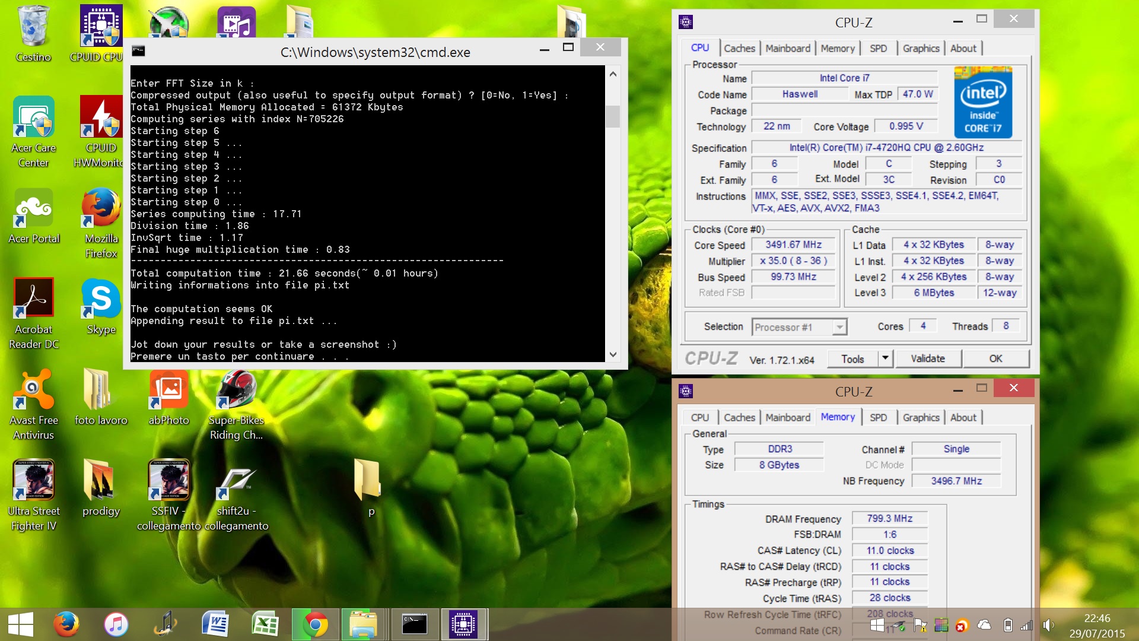The width and height of the screenshot is (1139, 641).
Task: Open the folder named p
Action: pos(368,488)
